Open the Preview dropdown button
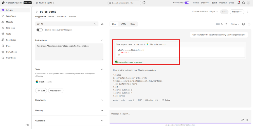 click(237, 12)
